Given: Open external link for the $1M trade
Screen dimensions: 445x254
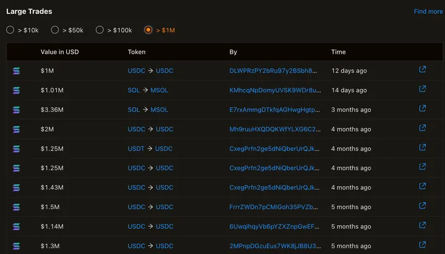Looking at the screenshot, I should (x=423, y=70).
